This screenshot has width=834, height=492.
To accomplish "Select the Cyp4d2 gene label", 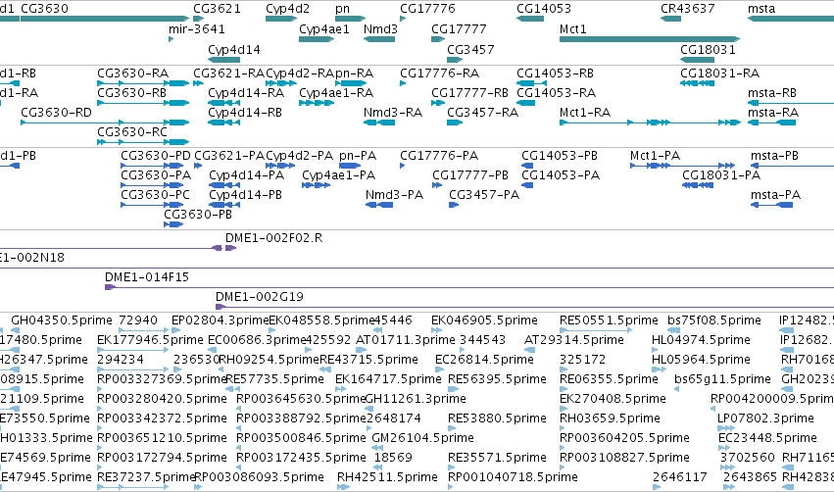I will [287, 9].
